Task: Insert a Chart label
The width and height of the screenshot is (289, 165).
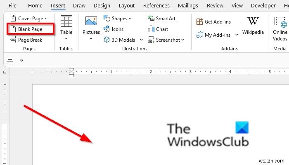Action: pos(162,29)
